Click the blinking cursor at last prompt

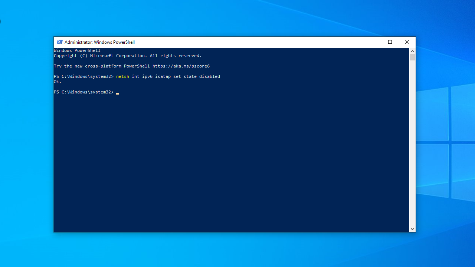point(118,93)
